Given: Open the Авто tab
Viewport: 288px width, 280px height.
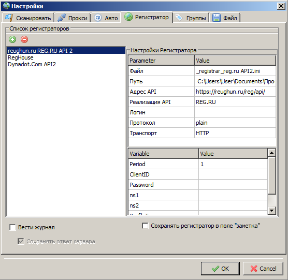Looking at the screenshot, I should [x=106, y=18].
